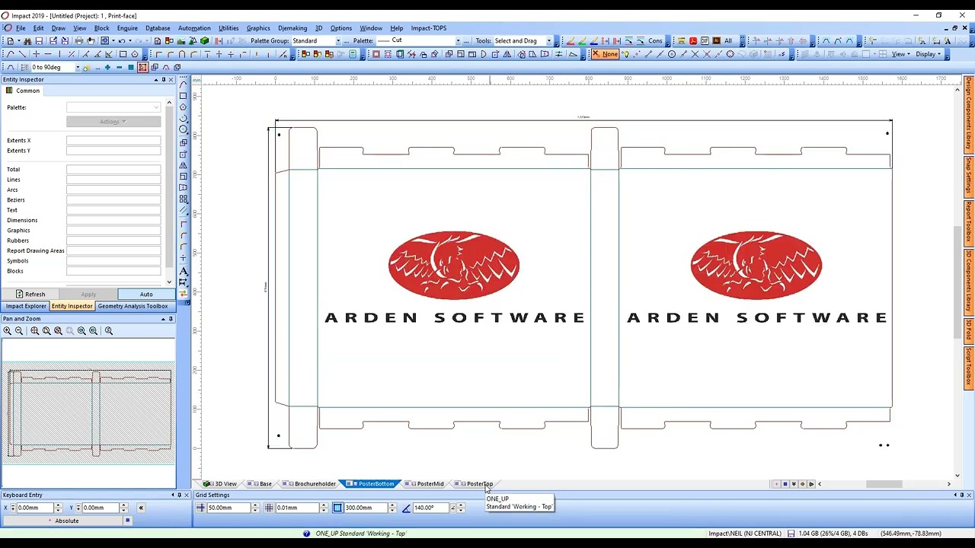
Task: Click the grid angle icon
Action: [406, 508]
